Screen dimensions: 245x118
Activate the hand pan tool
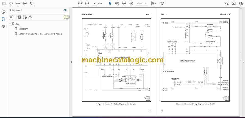click(117, 4)
